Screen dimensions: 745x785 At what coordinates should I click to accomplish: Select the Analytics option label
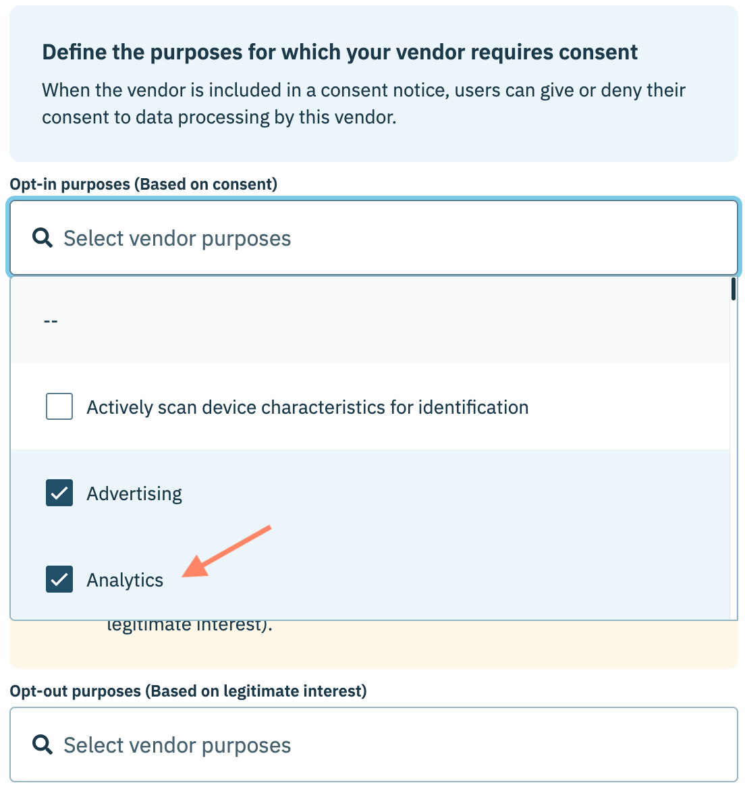click(x=125, y=580)
